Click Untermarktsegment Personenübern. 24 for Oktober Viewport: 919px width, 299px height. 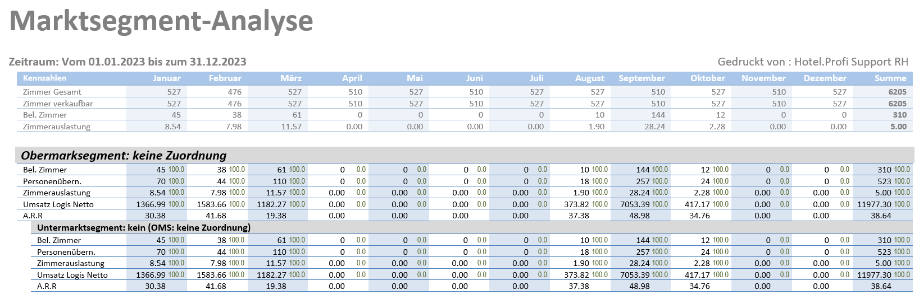point(704,252)
